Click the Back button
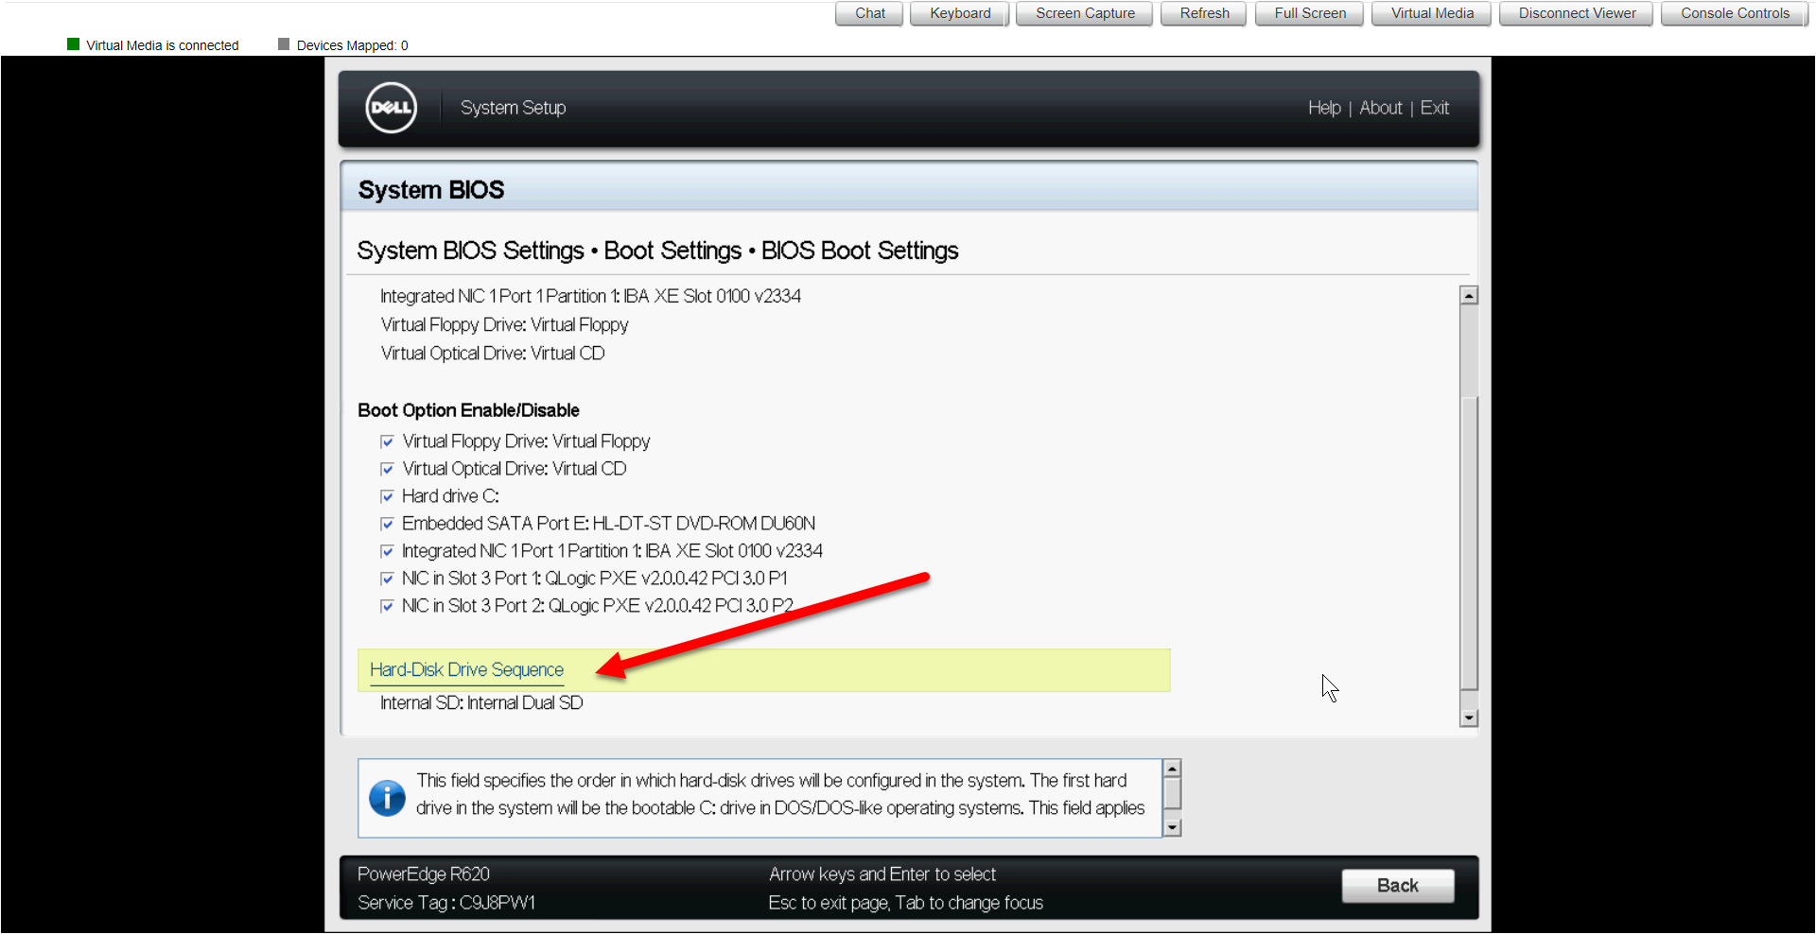 click(x=1396, y=886)
